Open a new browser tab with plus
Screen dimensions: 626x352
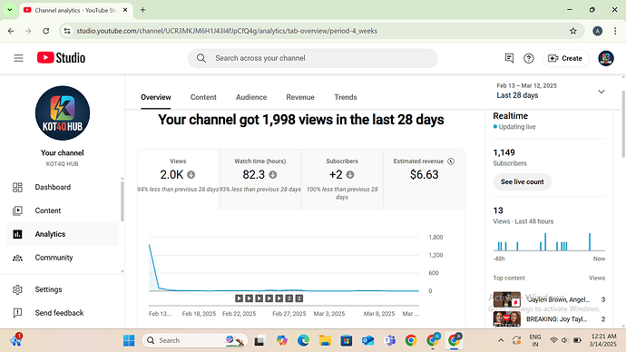point(142,10)
